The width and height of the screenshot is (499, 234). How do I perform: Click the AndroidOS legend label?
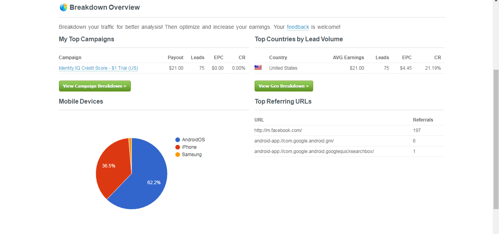click(x=193, y=140)
